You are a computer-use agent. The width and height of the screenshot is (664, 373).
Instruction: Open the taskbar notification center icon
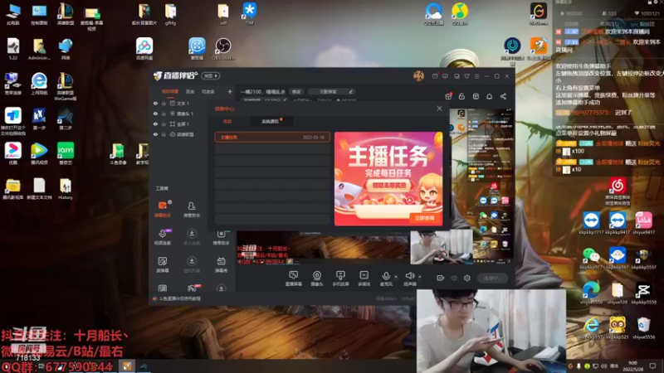[652, 366]
